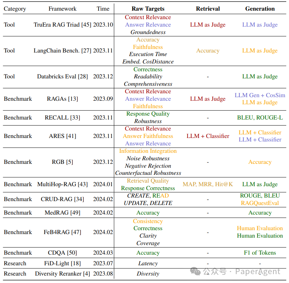The width and height of the screenshot is (289, 283).
Task: Select 'ARES [41]' framework cell
Action: point(62,136)
